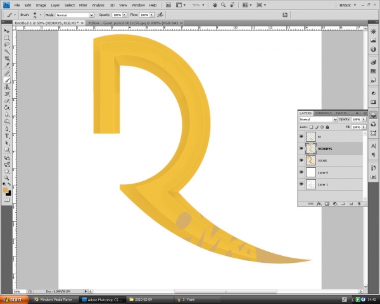Viewport: 380px width, 304px height.
Task: Select the History Brush tool
Action: [7, 94]
